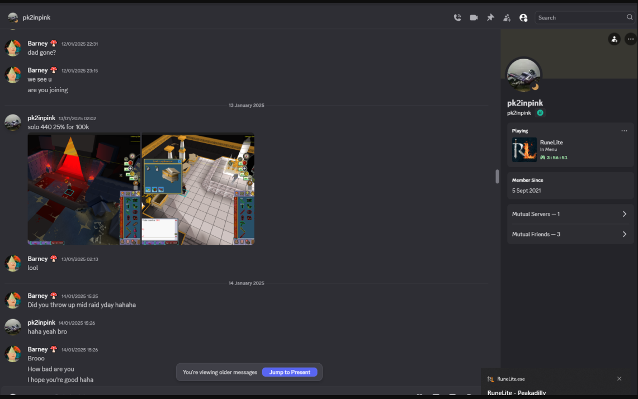This screenshot has height=399, width=638.
Task: Start a voice call with pk2inpink
Action: (x=457, y=17)
